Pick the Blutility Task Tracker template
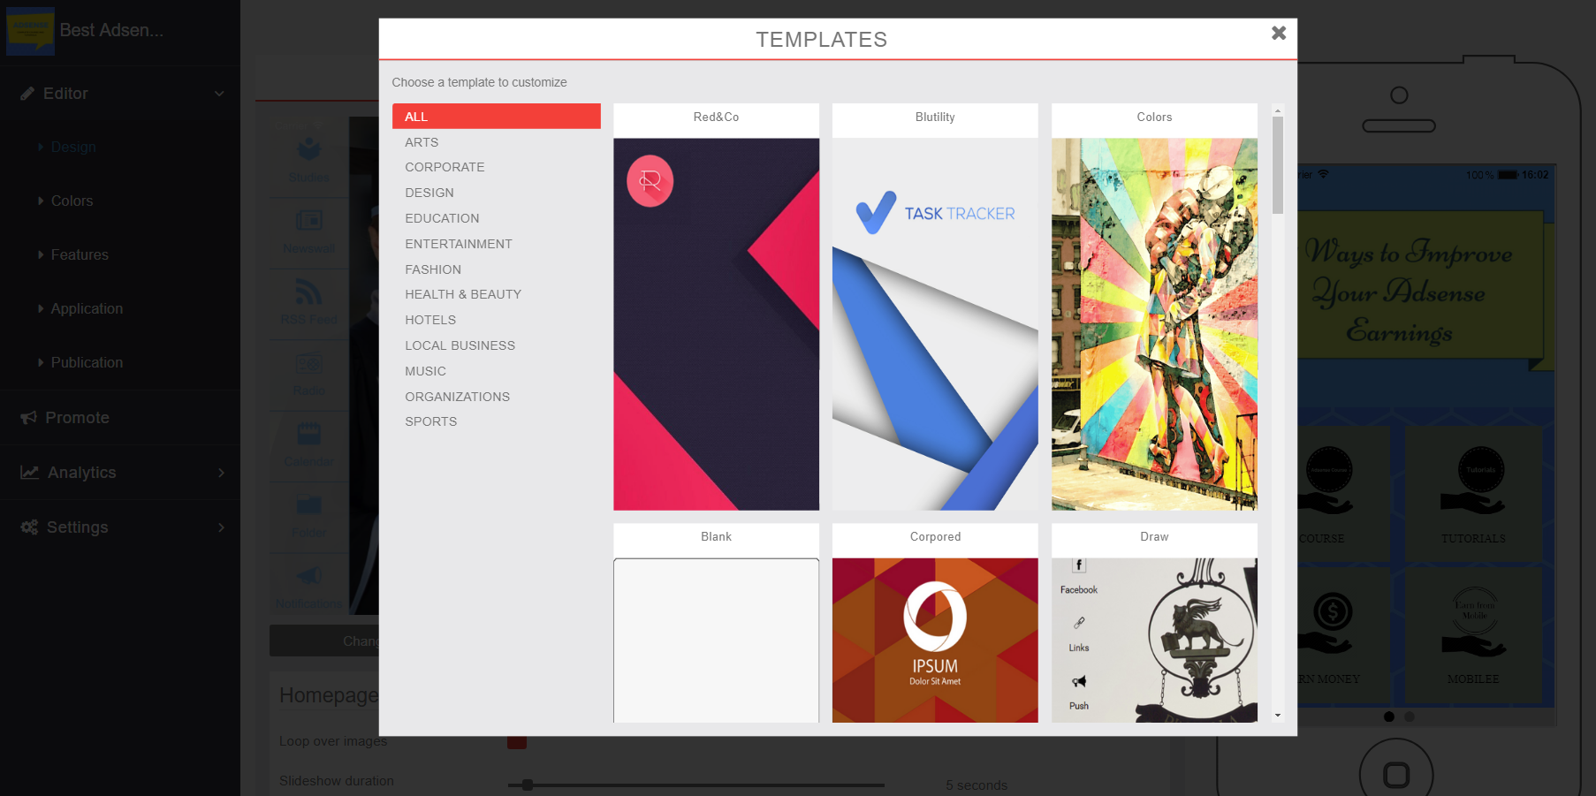Image resolution: width=1596 pixels, height=796 pixels. tap(935, 324)
